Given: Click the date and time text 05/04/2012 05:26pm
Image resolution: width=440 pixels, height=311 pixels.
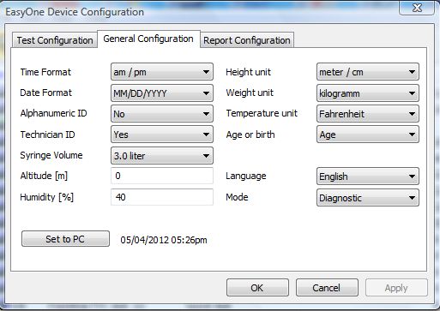Looking at the screenshot, I should click(164, 240).
